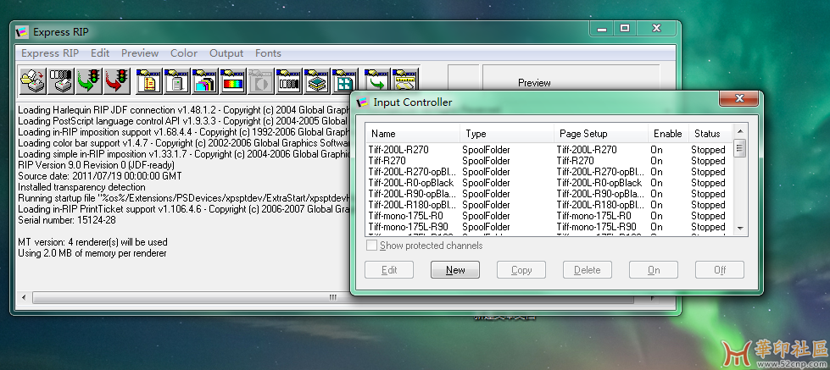Viewport: 830px width, 370px height.
Task: Select the Tiff-200L-R270-opBl... input name
Action: (412, 172)
